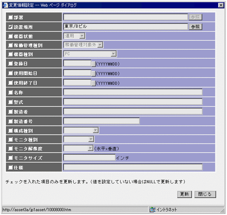Open the 機器状態 dropdown showing 運用
Screen dimensions: 227x215
point(75,36)
